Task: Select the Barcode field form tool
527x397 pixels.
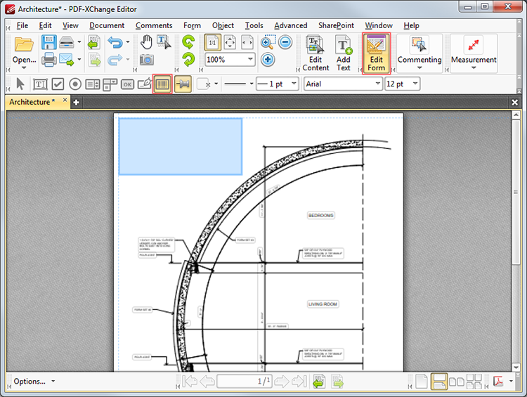Action: click(x=162, y=84)
